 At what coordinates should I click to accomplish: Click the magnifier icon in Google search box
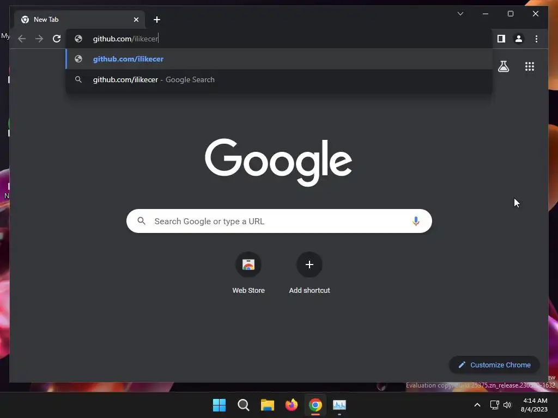[141, 221]
